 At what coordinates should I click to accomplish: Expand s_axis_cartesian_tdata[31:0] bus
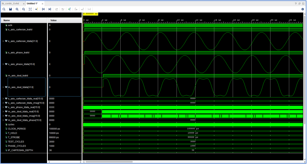[3, 41]
